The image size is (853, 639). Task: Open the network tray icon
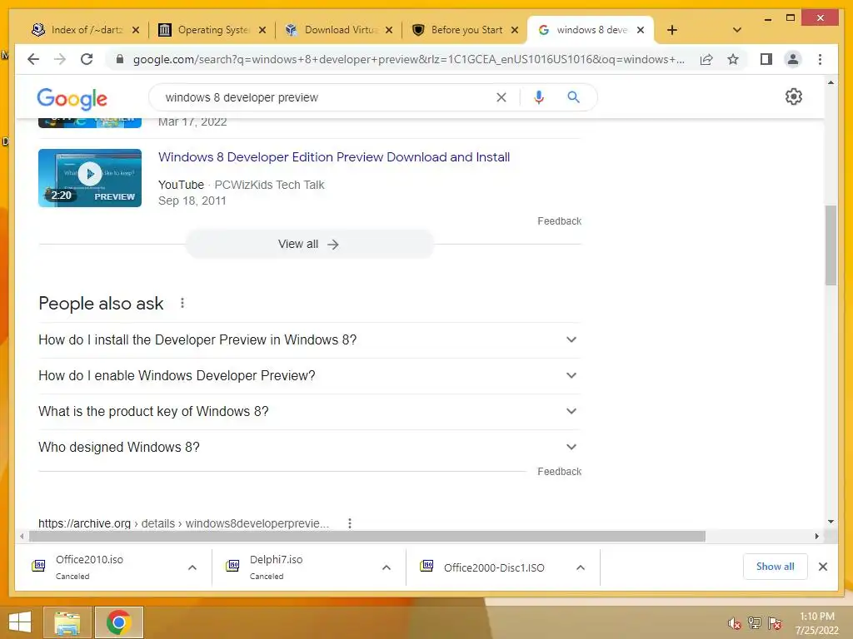[x=754, y=622]
